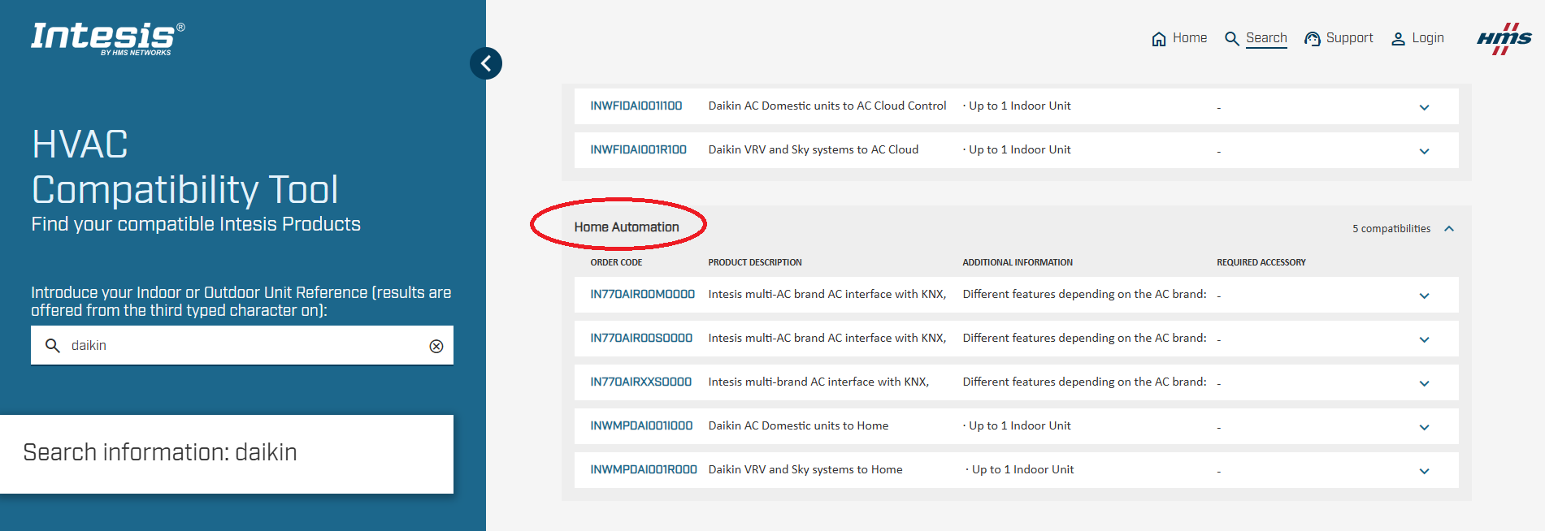This screenshot has height=531, width=1545.
Task: Go to the Support page
Action: (x=1349, y=38)
